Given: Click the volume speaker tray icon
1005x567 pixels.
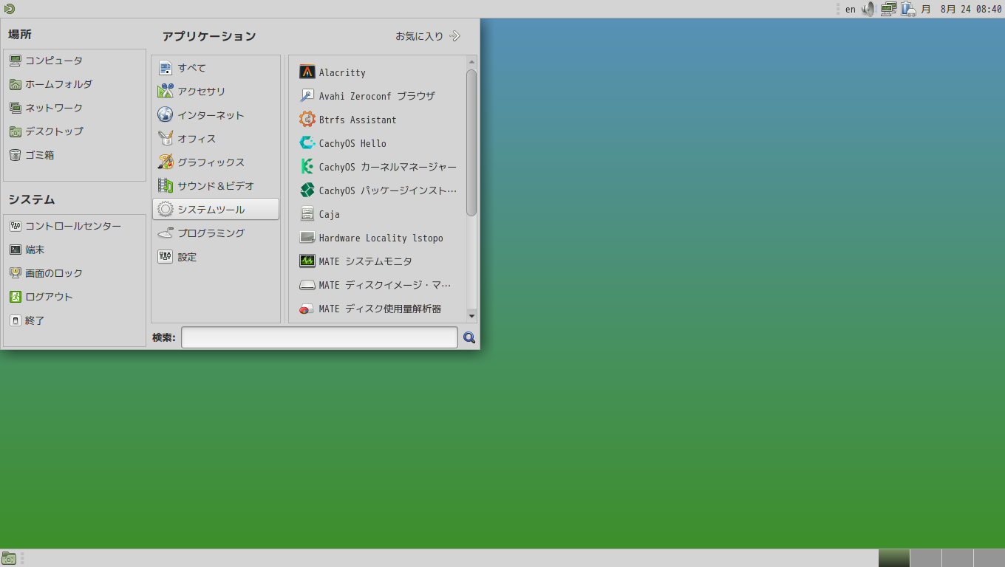Looking at the screenshot, I should tap(868, 9).
